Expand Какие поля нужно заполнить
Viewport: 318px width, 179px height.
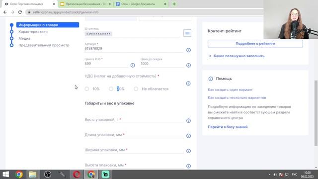(x=237, y=56)
